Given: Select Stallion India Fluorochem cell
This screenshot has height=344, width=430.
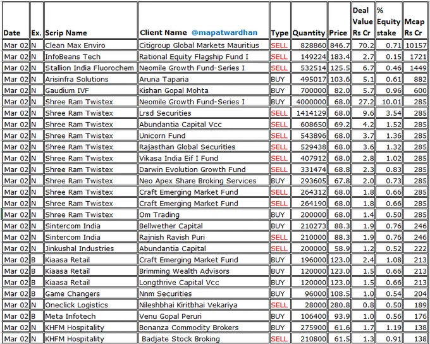Looking at the screenshot, I should point(91,68).
